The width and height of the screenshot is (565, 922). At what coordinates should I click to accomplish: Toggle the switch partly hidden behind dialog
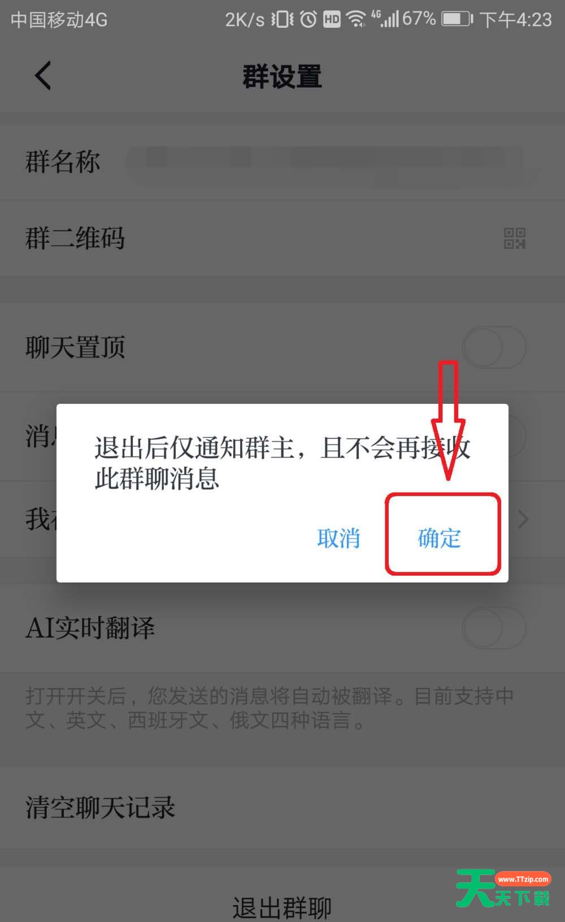tap(517, 436)
